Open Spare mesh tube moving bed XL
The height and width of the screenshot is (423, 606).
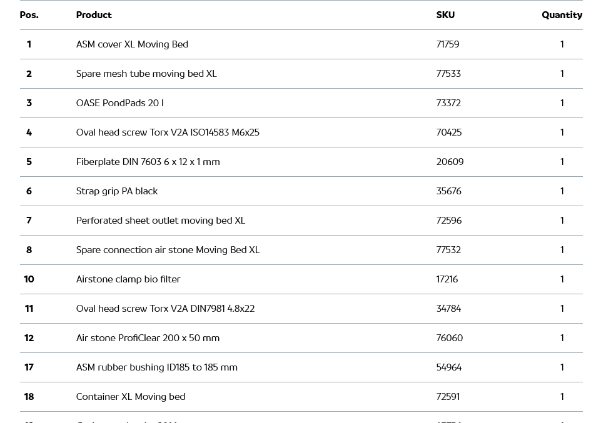[146, 74]
